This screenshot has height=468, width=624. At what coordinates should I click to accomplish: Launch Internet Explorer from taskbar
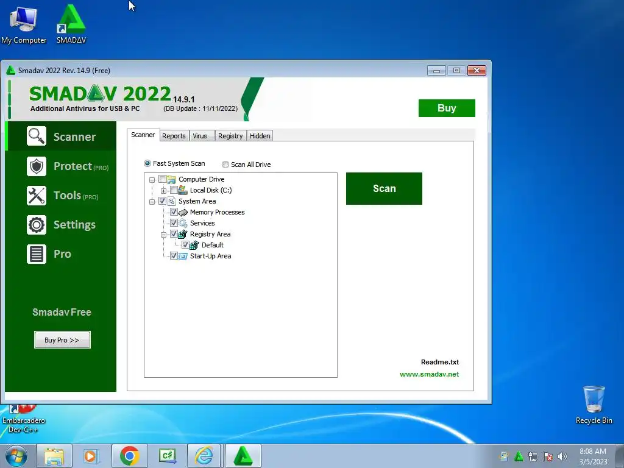204,456
